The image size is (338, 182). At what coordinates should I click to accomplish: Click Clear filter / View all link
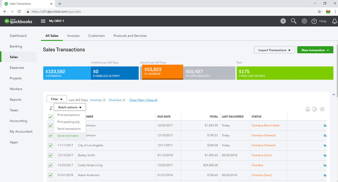pyautogui.click(x=143, y=100)
